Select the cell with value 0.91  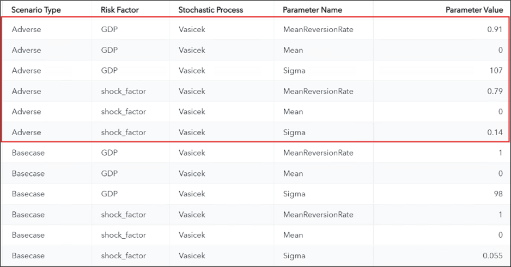coord(494,29)
